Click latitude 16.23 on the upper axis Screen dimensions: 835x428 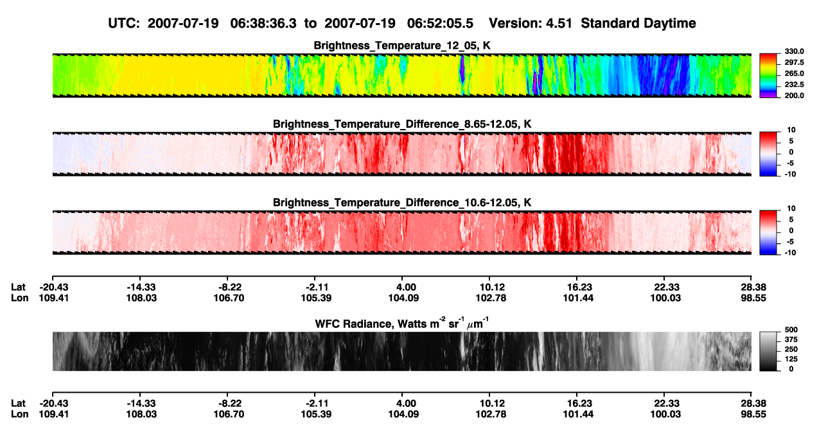[x=577, y=287]
